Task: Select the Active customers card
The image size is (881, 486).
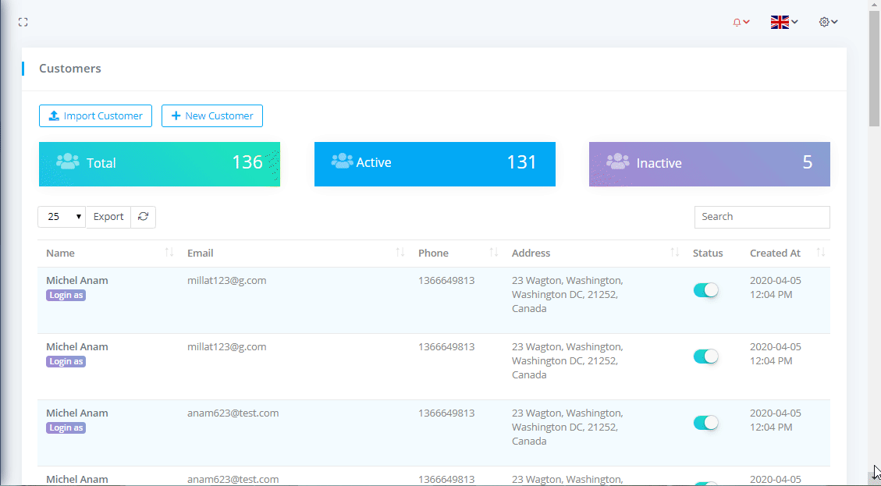Action: (x=435, y=164)
